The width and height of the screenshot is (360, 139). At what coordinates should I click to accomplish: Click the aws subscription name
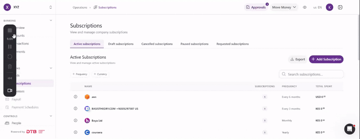pyautogui.click(x=94, y=97)
